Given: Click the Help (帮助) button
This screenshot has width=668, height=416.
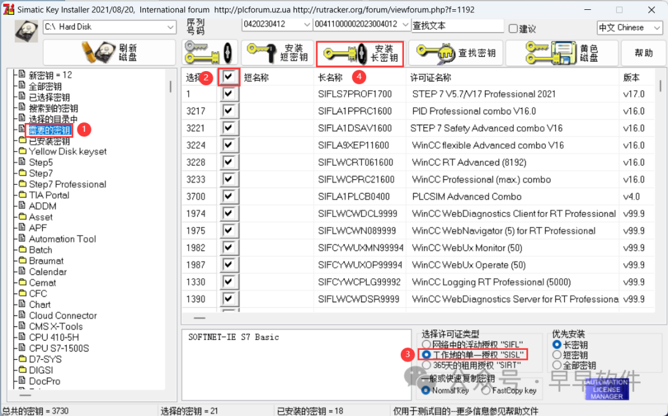Looking at the screenshot, I should tap(643, 53).
